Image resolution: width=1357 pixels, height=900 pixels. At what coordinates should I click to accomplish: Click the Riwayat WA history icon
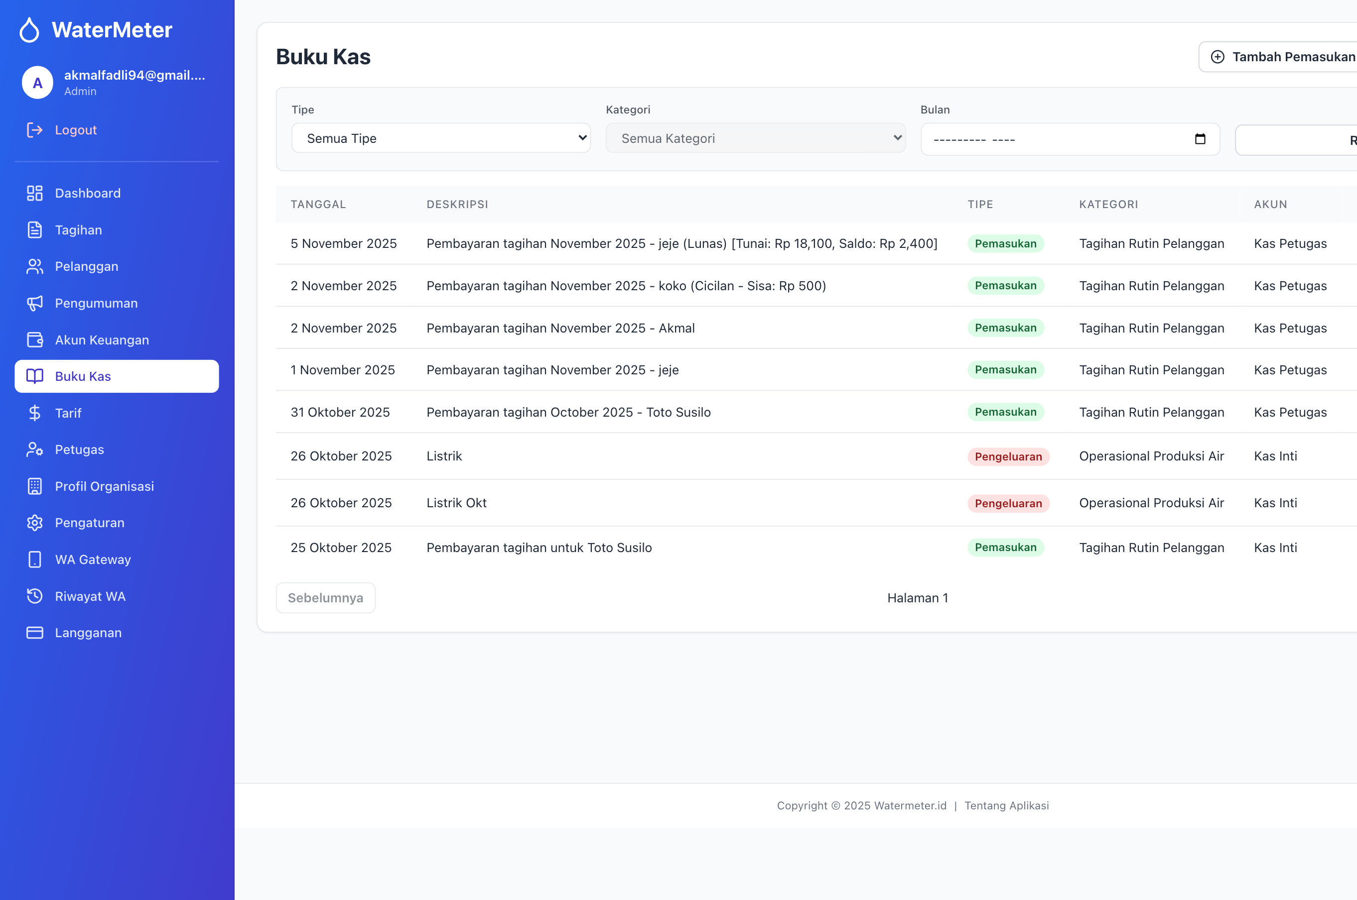[34, 596]
